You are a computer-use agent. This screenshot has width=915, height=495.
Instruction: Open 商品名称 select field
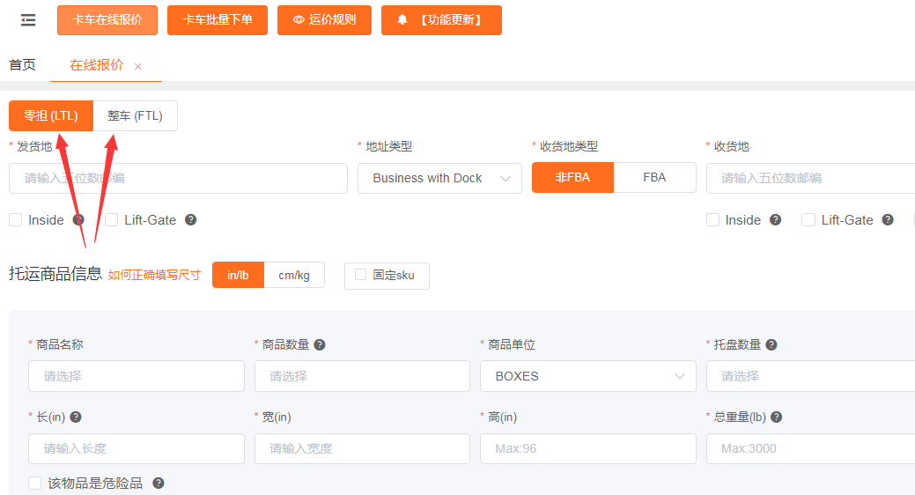tap(137, 376)
